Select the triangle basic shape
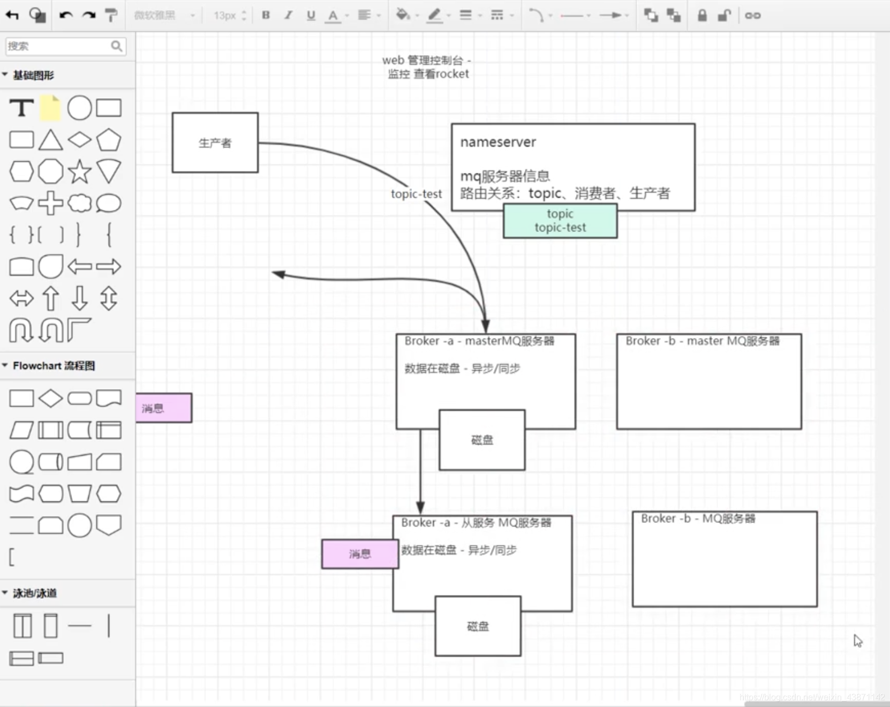 pos(50,140)
